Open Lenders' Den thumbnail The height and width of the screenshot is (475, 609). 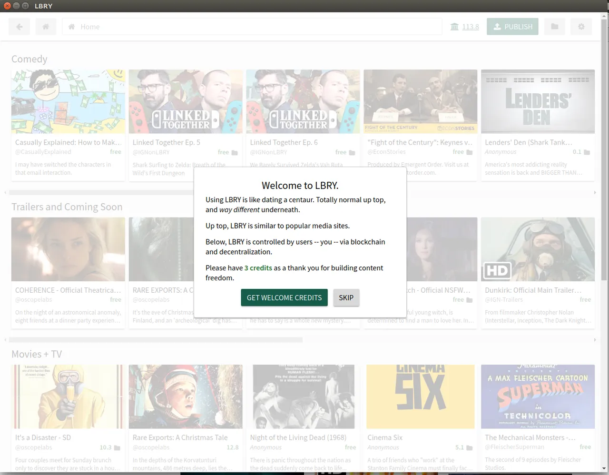[x=538, y=101]
